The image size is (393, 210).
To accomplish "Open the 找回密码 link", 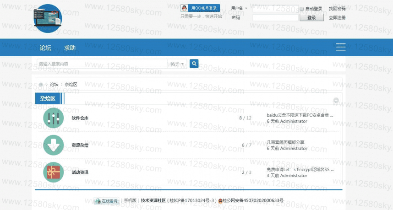I will click(337, 9).
